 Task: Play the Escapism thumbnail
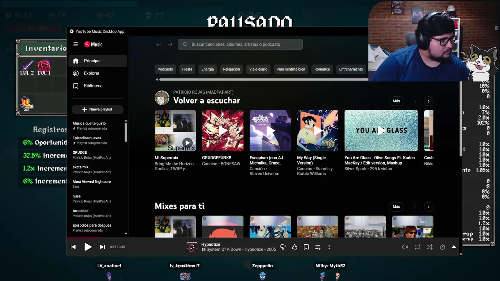pos(270,130)
